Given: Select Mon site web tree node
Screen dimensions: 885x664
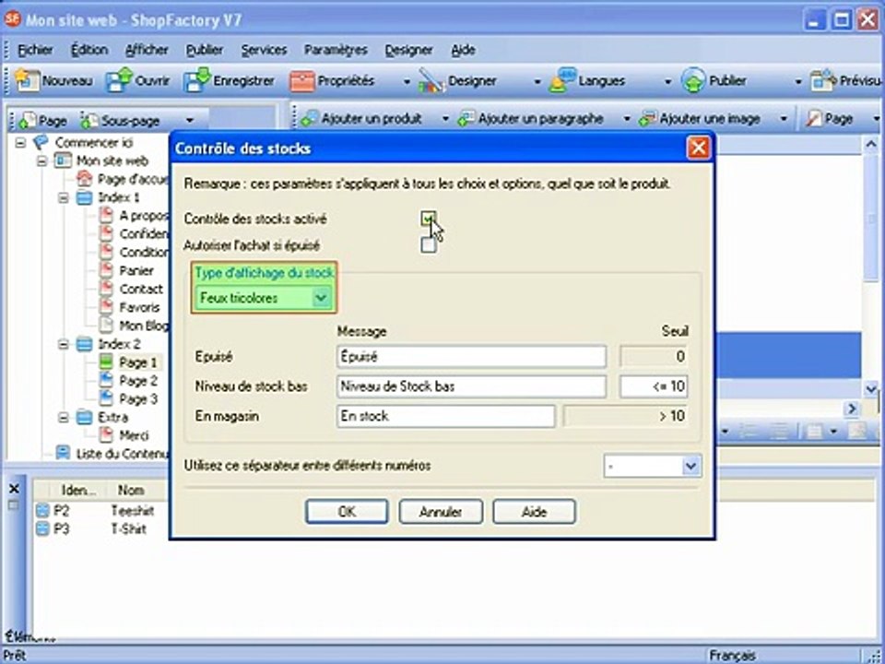Looking at the screenshot, I should [112, 160].
